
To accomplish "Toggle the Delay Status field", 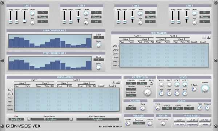I will (x=167, y=108).
